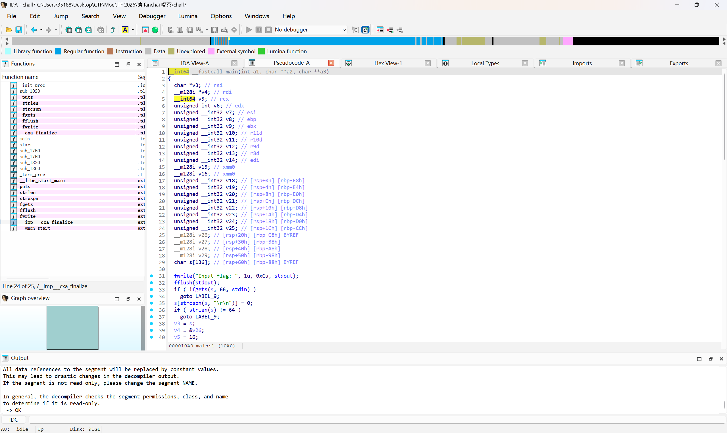Close the Functions panel
The width and height of the screenshot is (727, 433).
tap(139, 64)
